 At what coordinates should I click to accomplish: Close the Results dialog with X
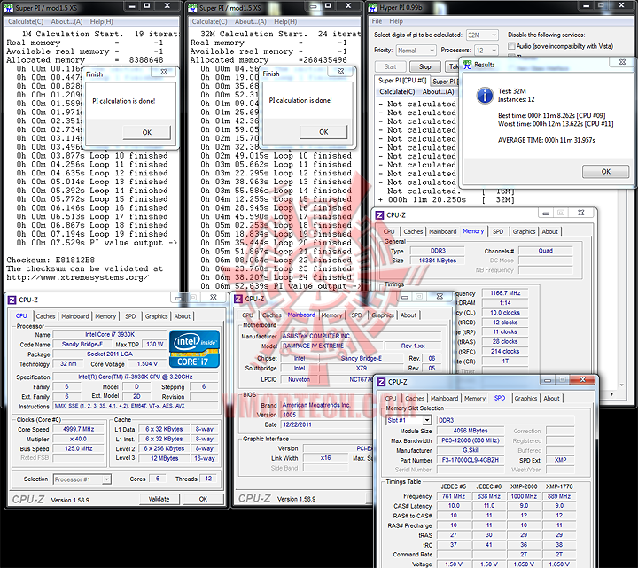(x=622, y=62)
